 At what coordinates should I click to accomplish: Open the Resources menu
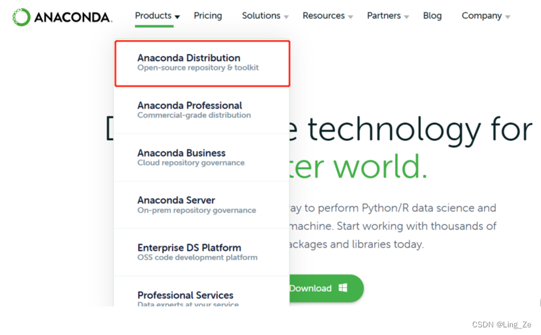323,15
